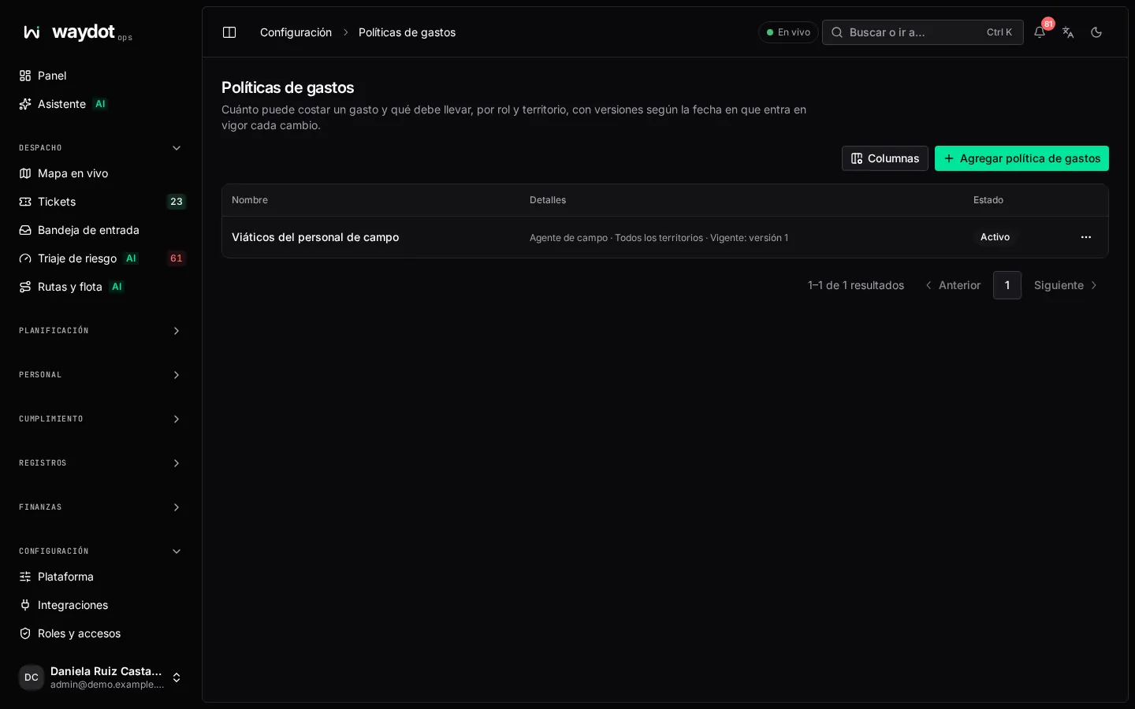Click the Configuración breadcrumb

pos(296,32)
